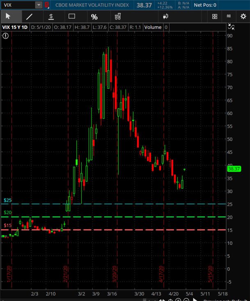Click the VIX 15 Y 1D timeframe label
Image resolution: width=250 pixels, height=301 pixels.
pyautogui.click(x=15, y=27)
